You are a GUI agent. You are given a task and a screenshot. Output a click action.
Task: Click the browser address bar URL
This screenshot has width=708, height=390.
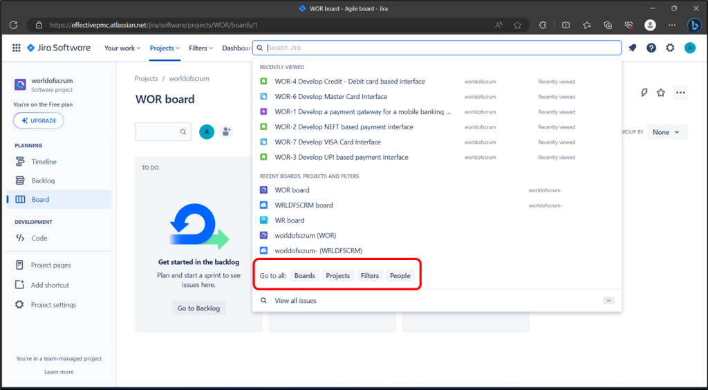tap(153, 26)
